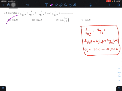
Task: Open the page view/pages icon
Action: [x=119, y=5]
